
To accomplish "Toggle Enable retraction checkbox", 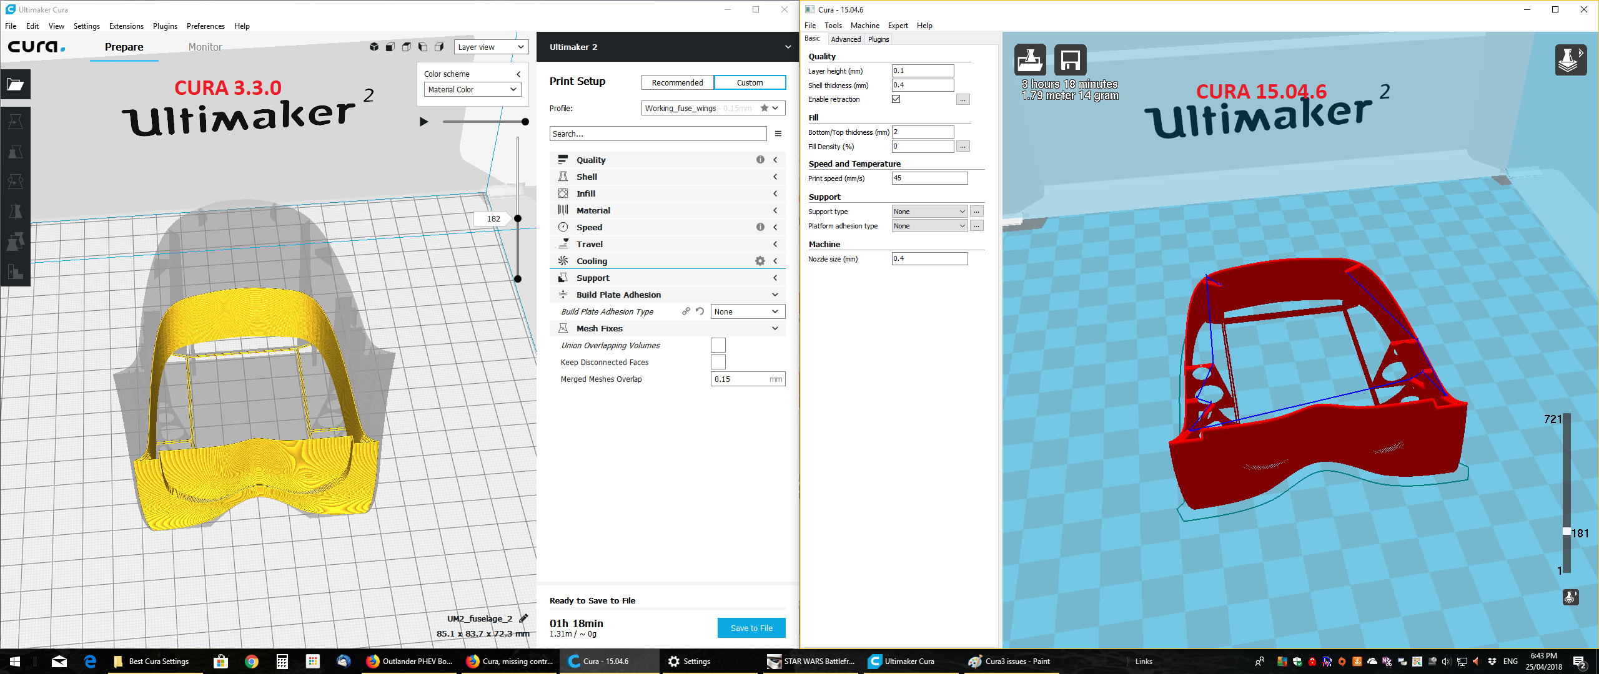I will pos(896,99).
